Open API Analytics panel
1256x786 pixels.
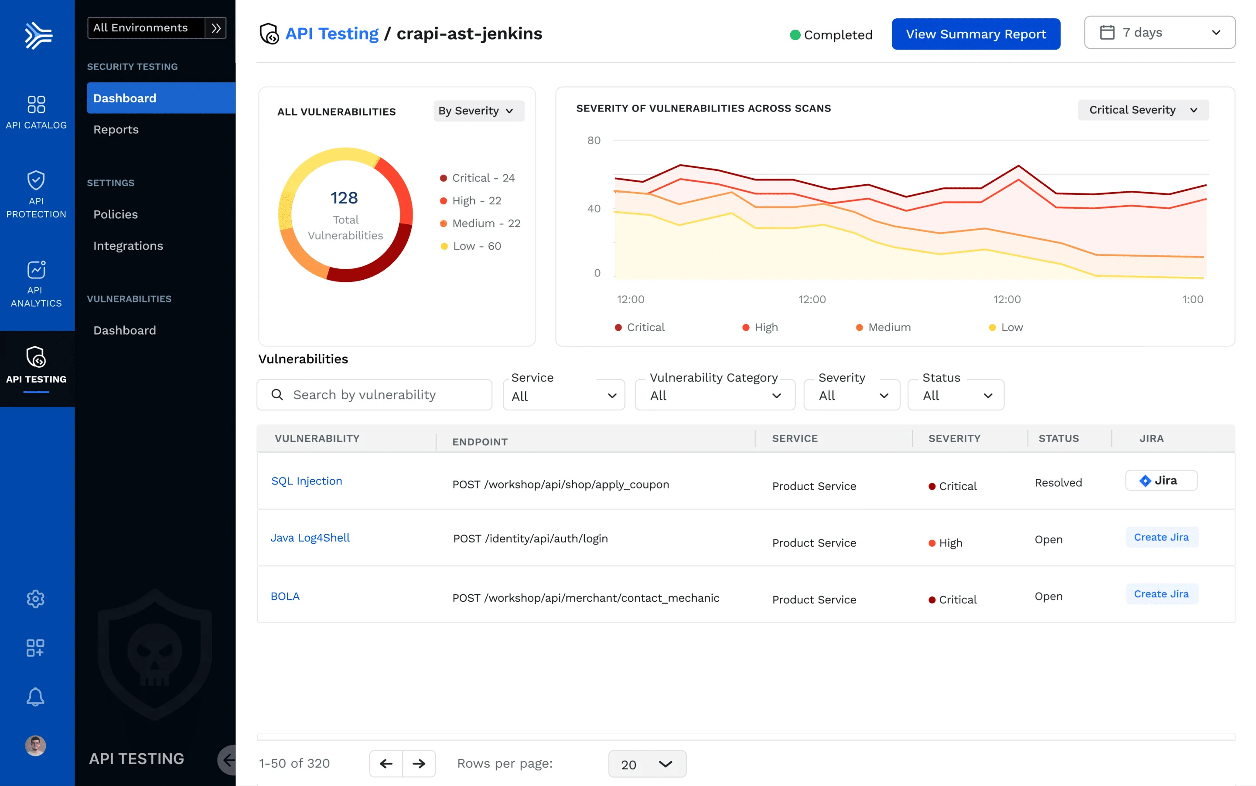tap(36, 283)
